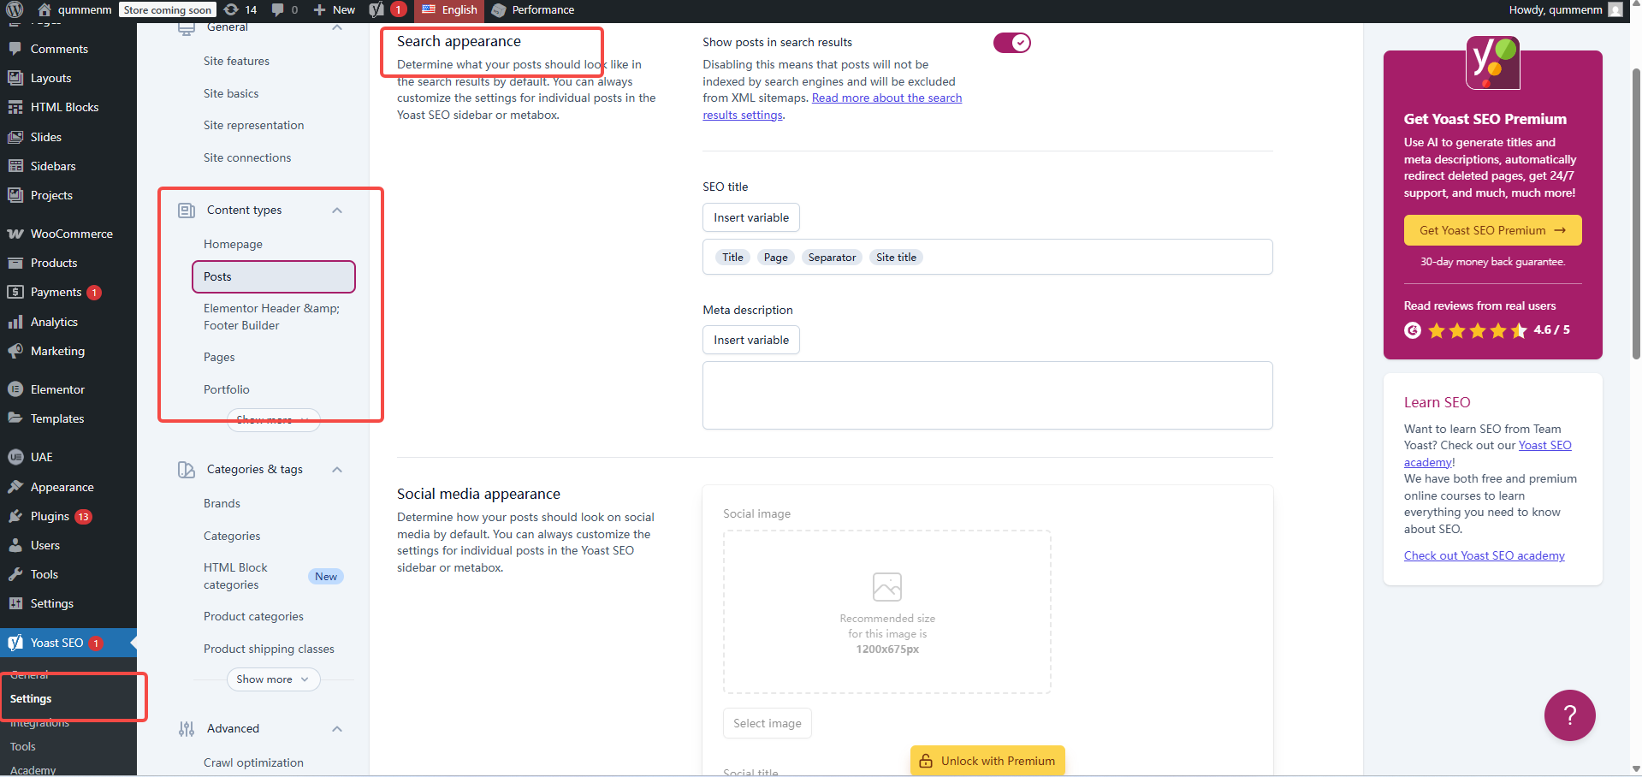1642x777 pixels.
Task: Collapse the Content types section
Action: point(337,211)
